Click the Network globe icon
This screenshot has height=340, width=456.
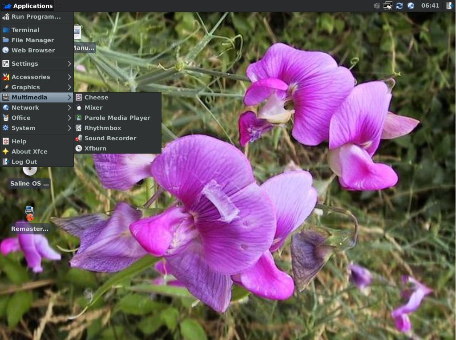pyautogui.click(x=5, y=107)
